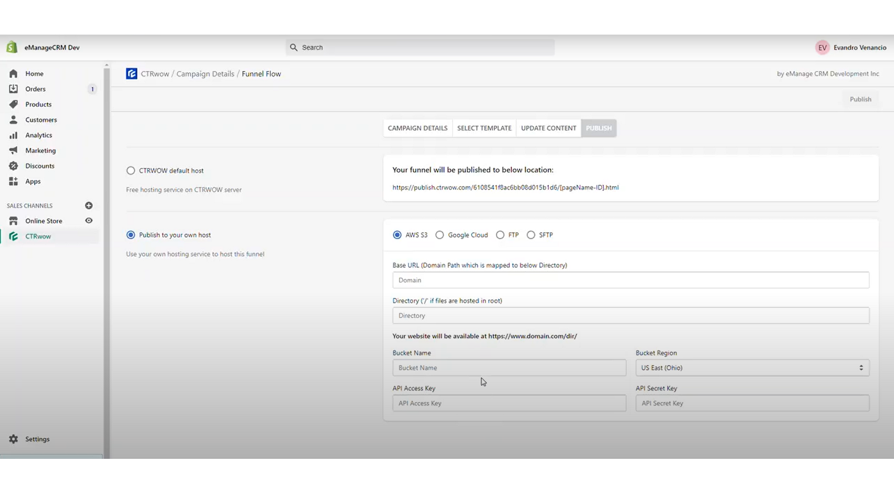Click CTRwow breadcrumb link
Image resolution: width=894 pixels, height=503 pixels.
(x=155, y=74)
